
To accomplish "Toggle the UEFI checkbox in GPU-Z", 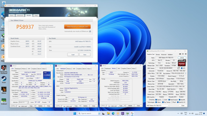I will [182, 68].
